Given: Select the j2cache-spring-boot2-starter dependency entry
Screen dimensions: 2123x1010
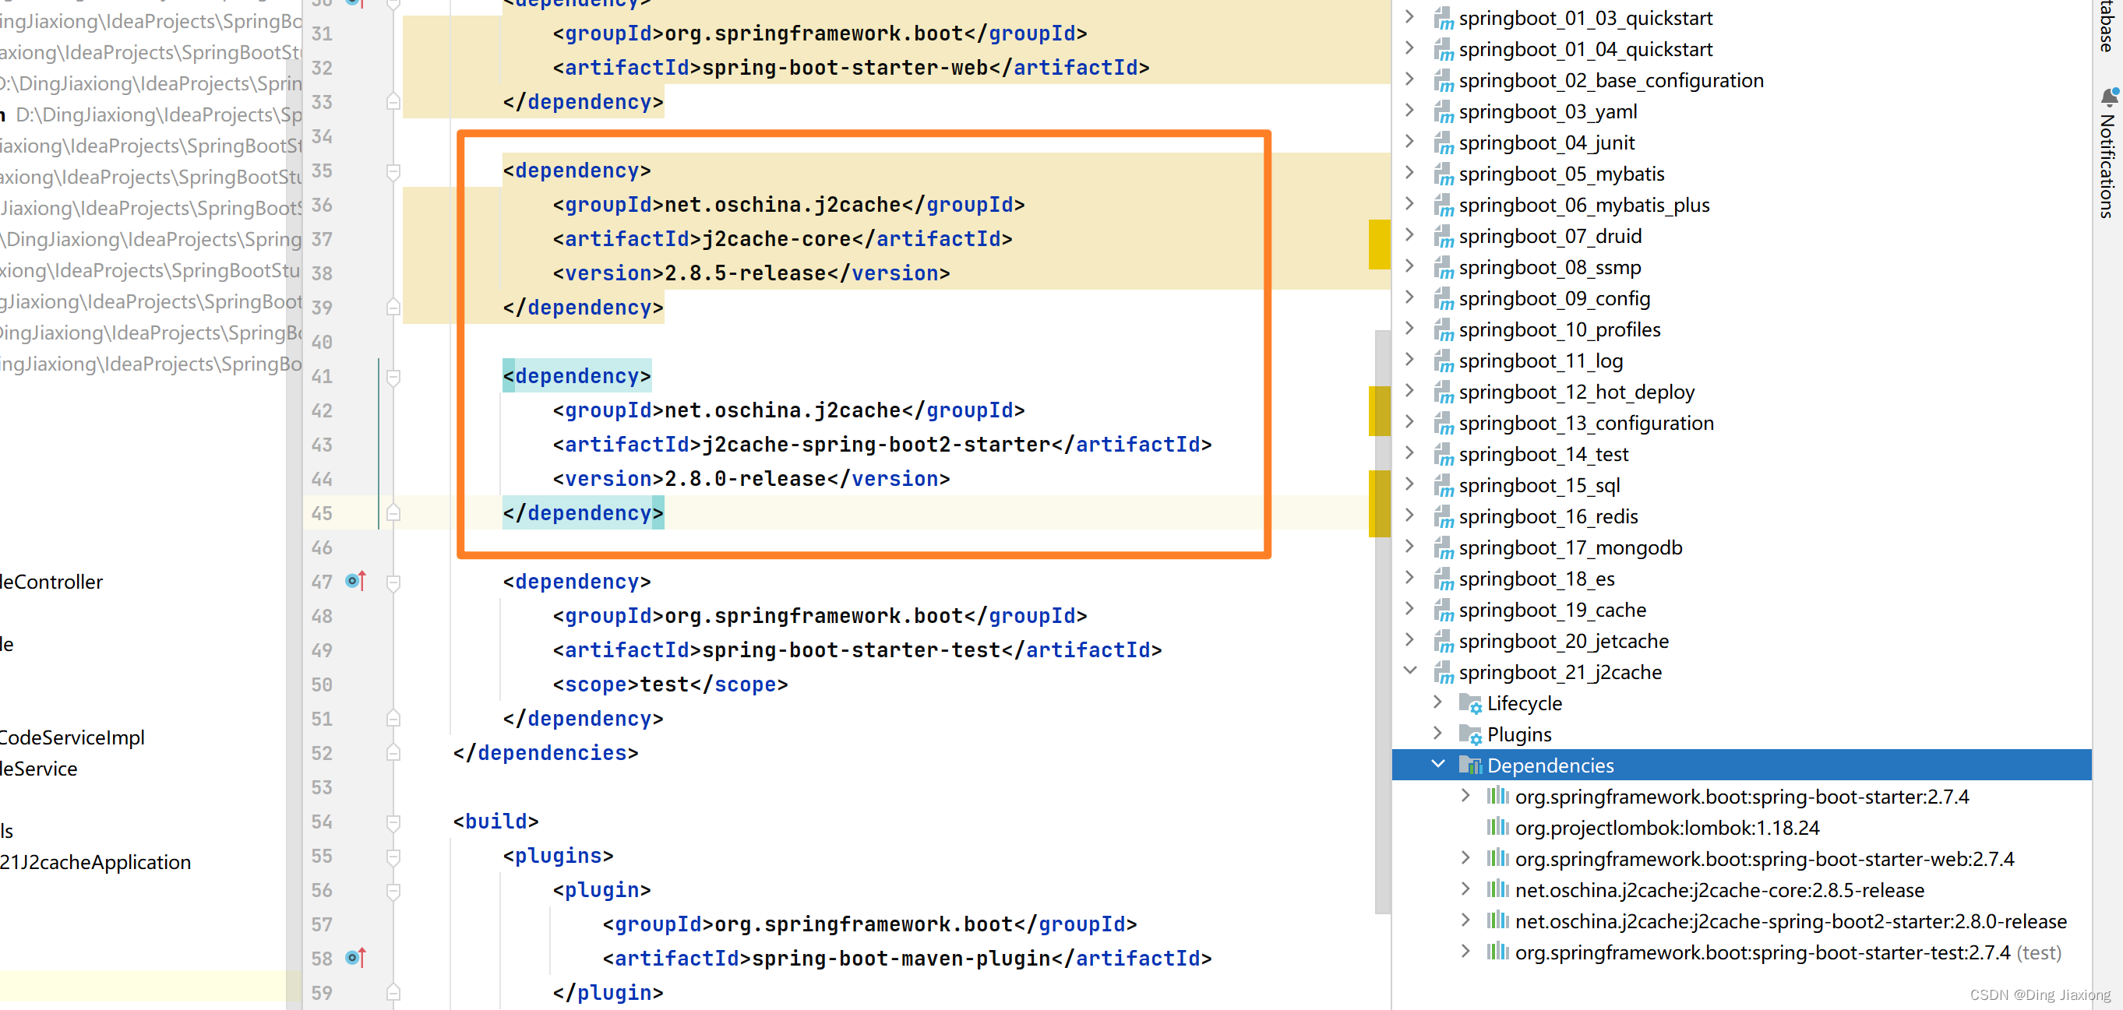Looking at the screenshot, I should (x=1790, y=921).
